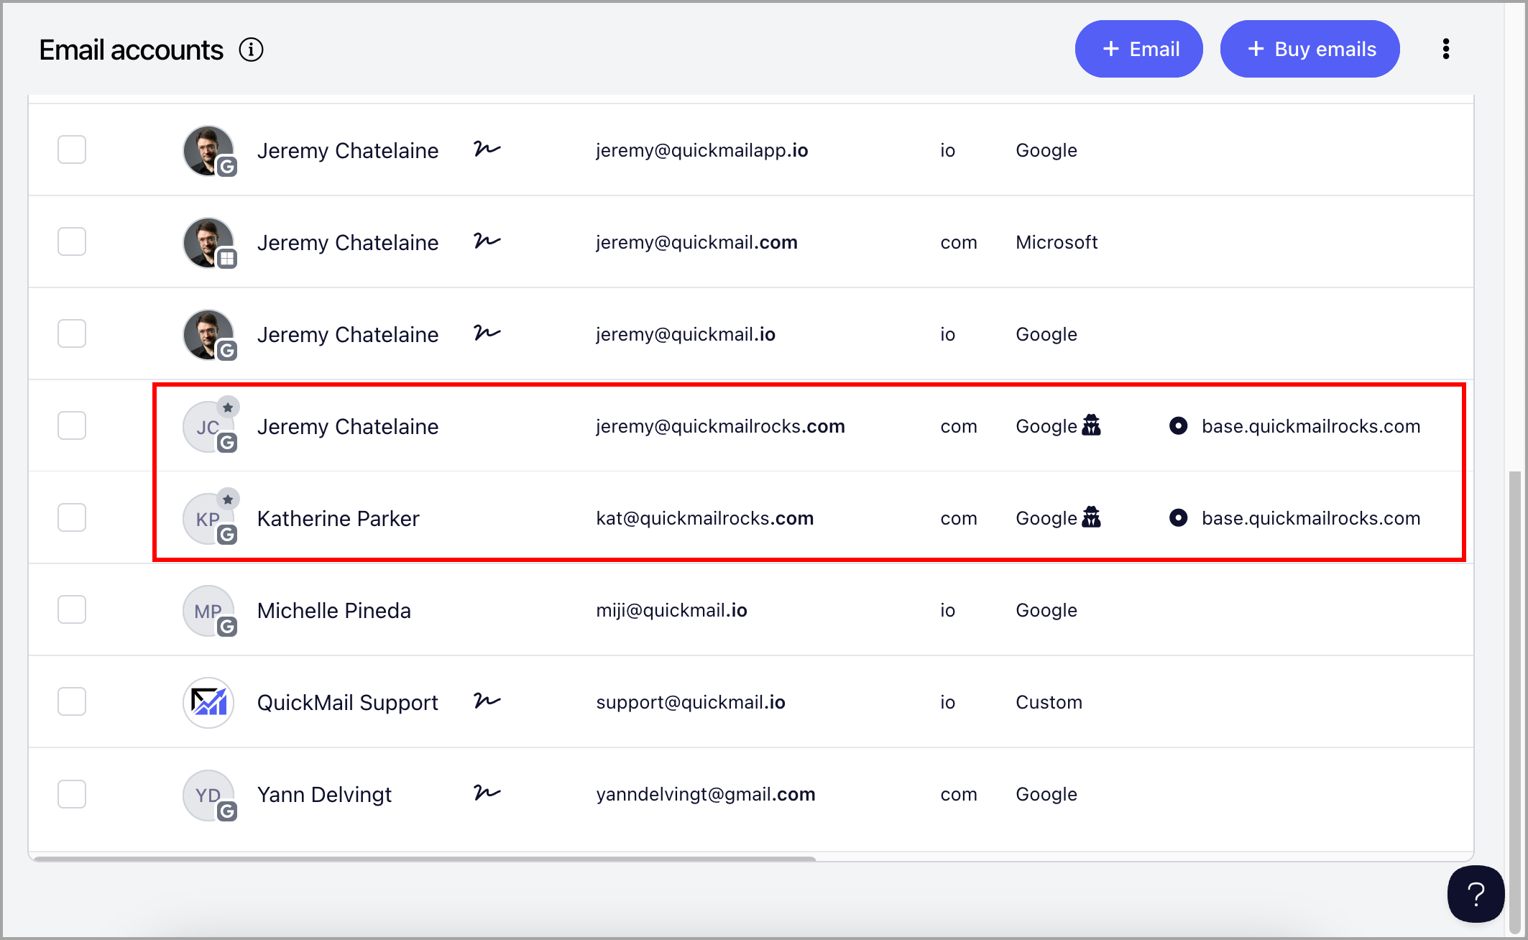Click spy icon beside Google for kat@quickmailrocks.com
The image size is (1528, 940).
click(1091, 517)
